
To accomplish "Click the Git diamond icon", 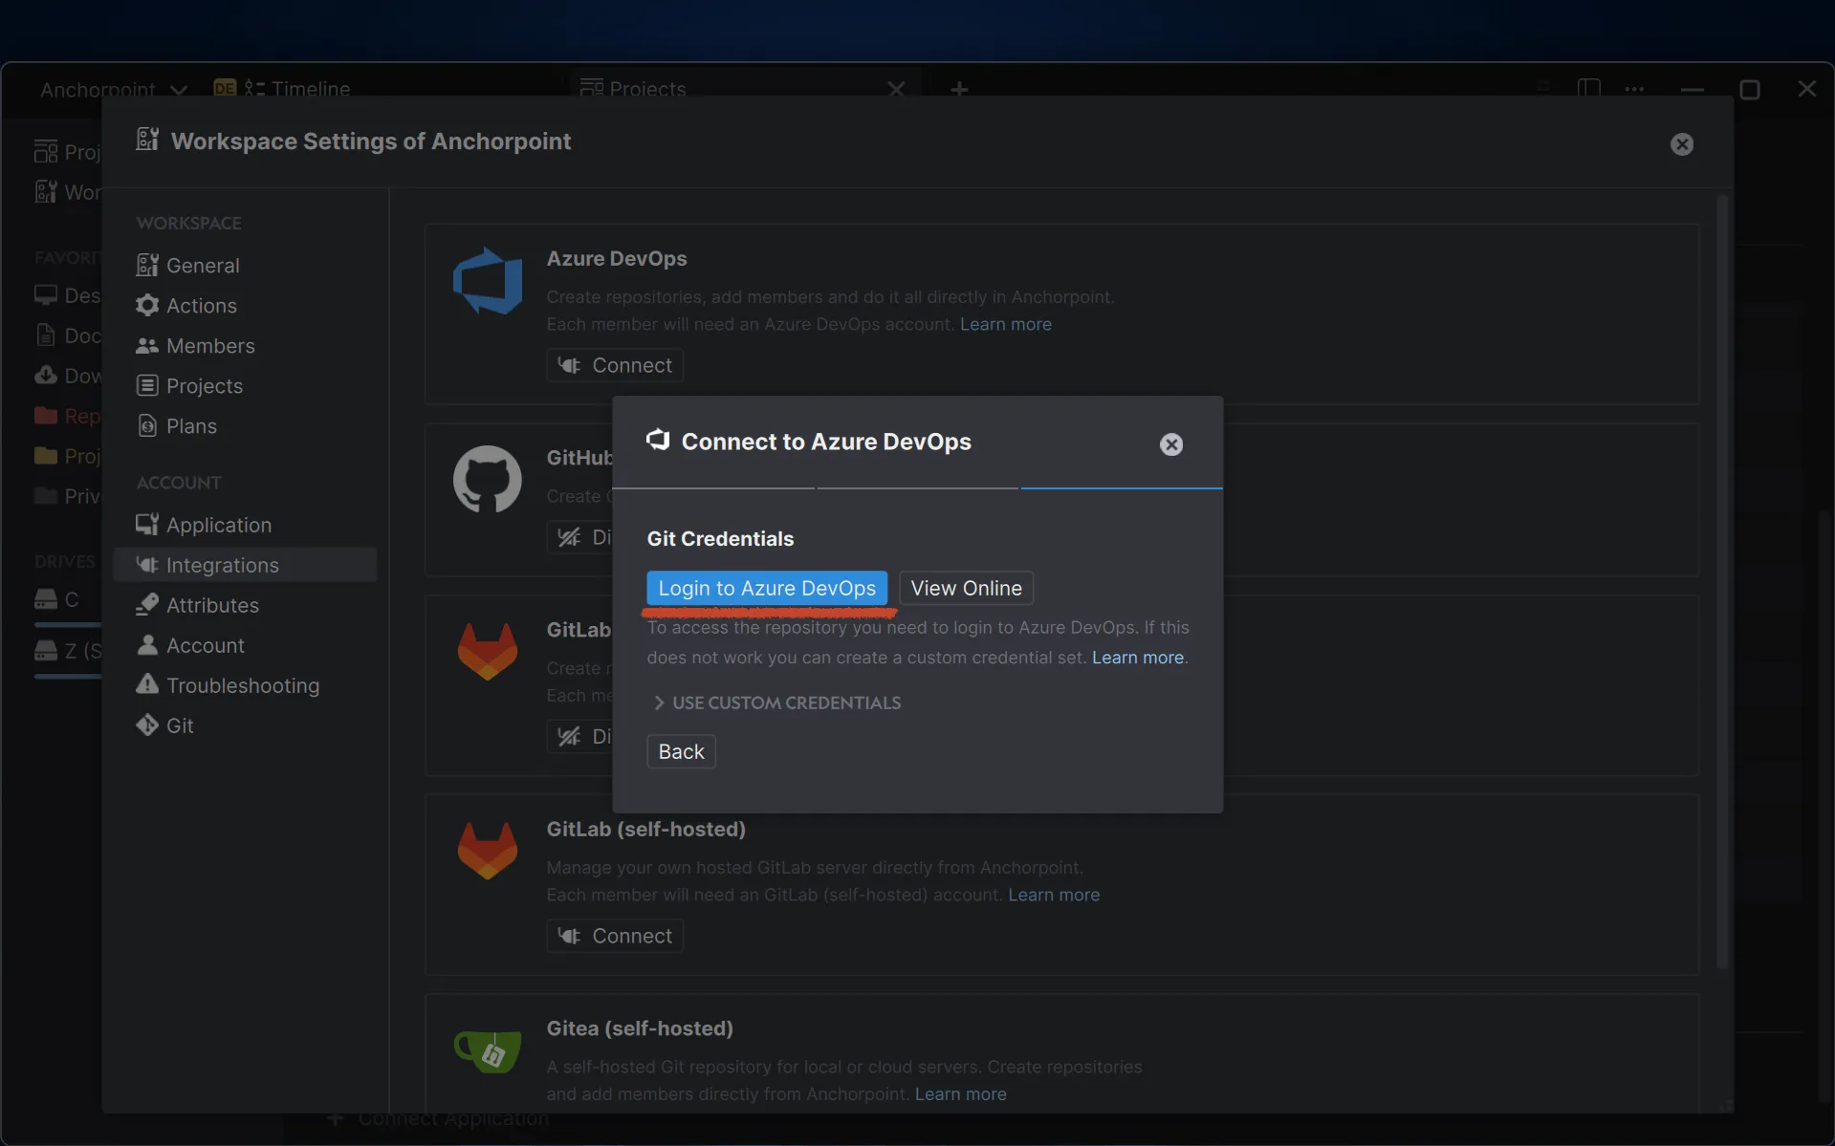I will pyautogui.click(x=147, y=724).
